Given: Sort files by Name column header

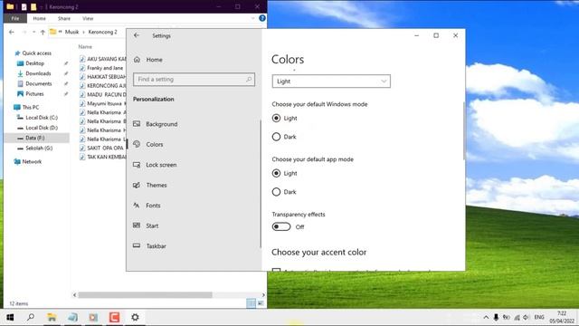Looking at the screenshot, I should (x=85, y=47).
